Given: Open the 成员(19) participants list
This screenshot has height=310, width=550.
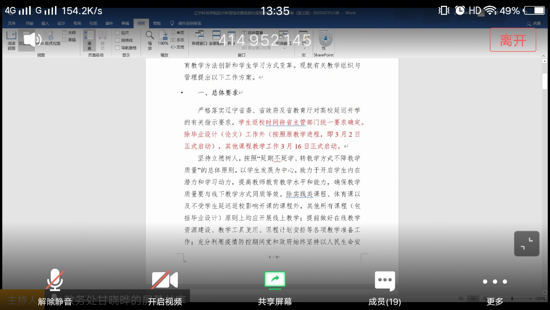Looking at the screenshot, I should pos(385,288).
